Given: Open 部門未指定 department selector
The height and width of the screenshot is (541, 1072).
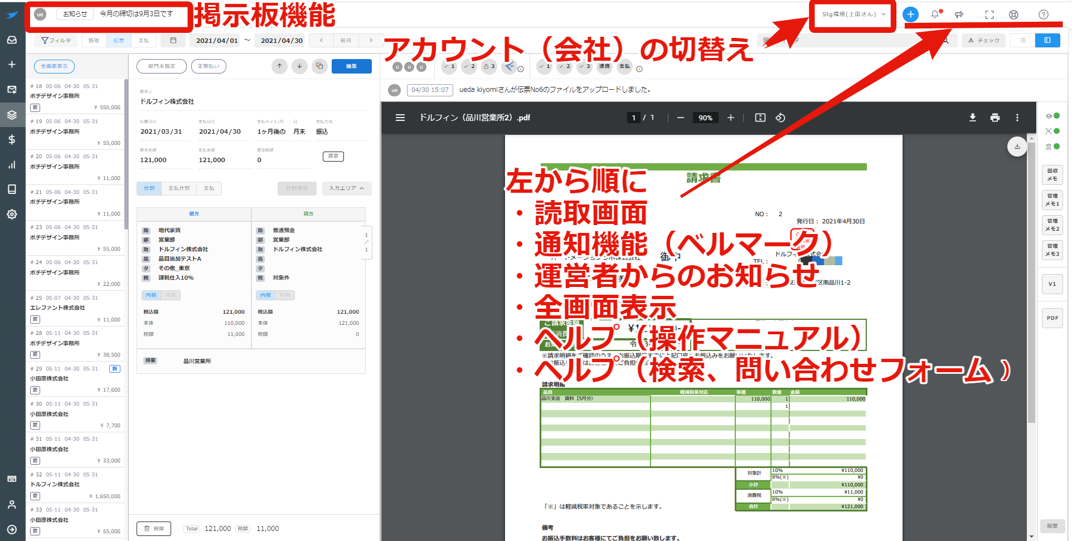Looking at the screenshot, I should coord(162,66).
